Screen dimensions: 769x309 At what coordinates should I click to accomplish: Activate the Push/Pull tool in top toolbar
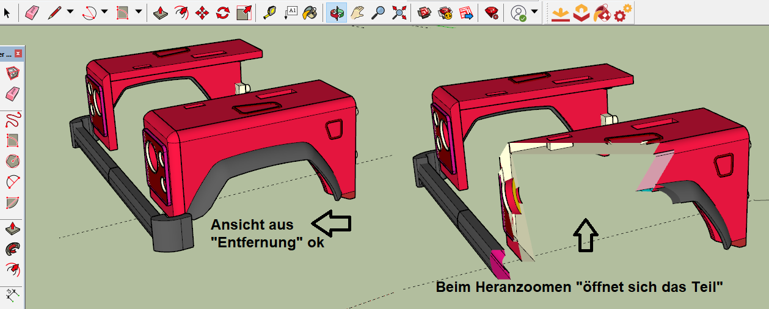click(x=160, y=12)
